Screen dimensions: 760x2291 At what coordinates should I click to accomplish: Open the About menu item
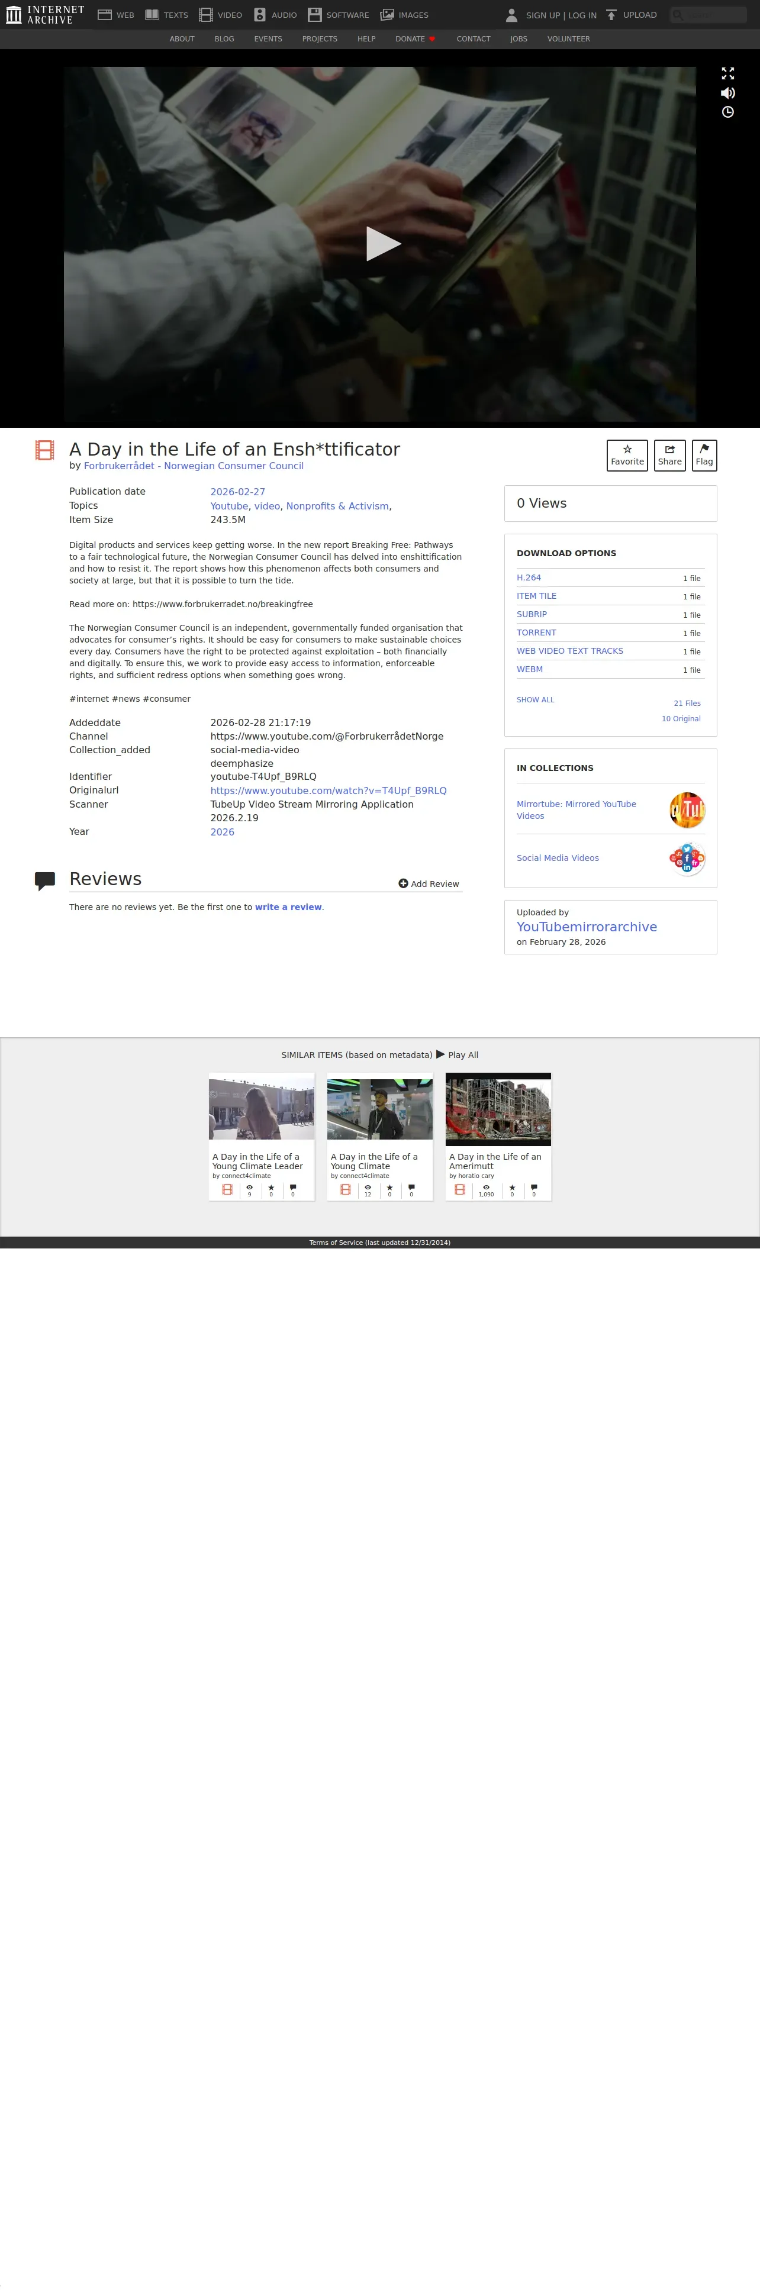click(x=182, y=39)
